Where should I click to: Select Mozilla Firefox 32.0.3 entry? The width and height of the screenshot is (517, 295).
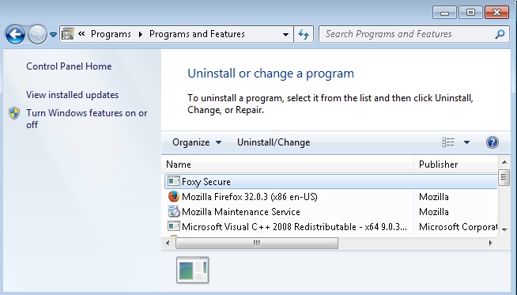(249, 197)
